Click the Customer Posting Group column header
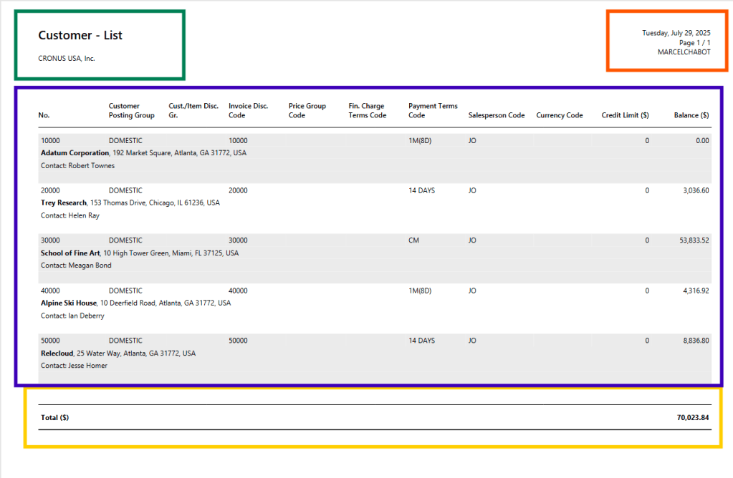Viewport: 733px width, 478px height. pos(131,111)
